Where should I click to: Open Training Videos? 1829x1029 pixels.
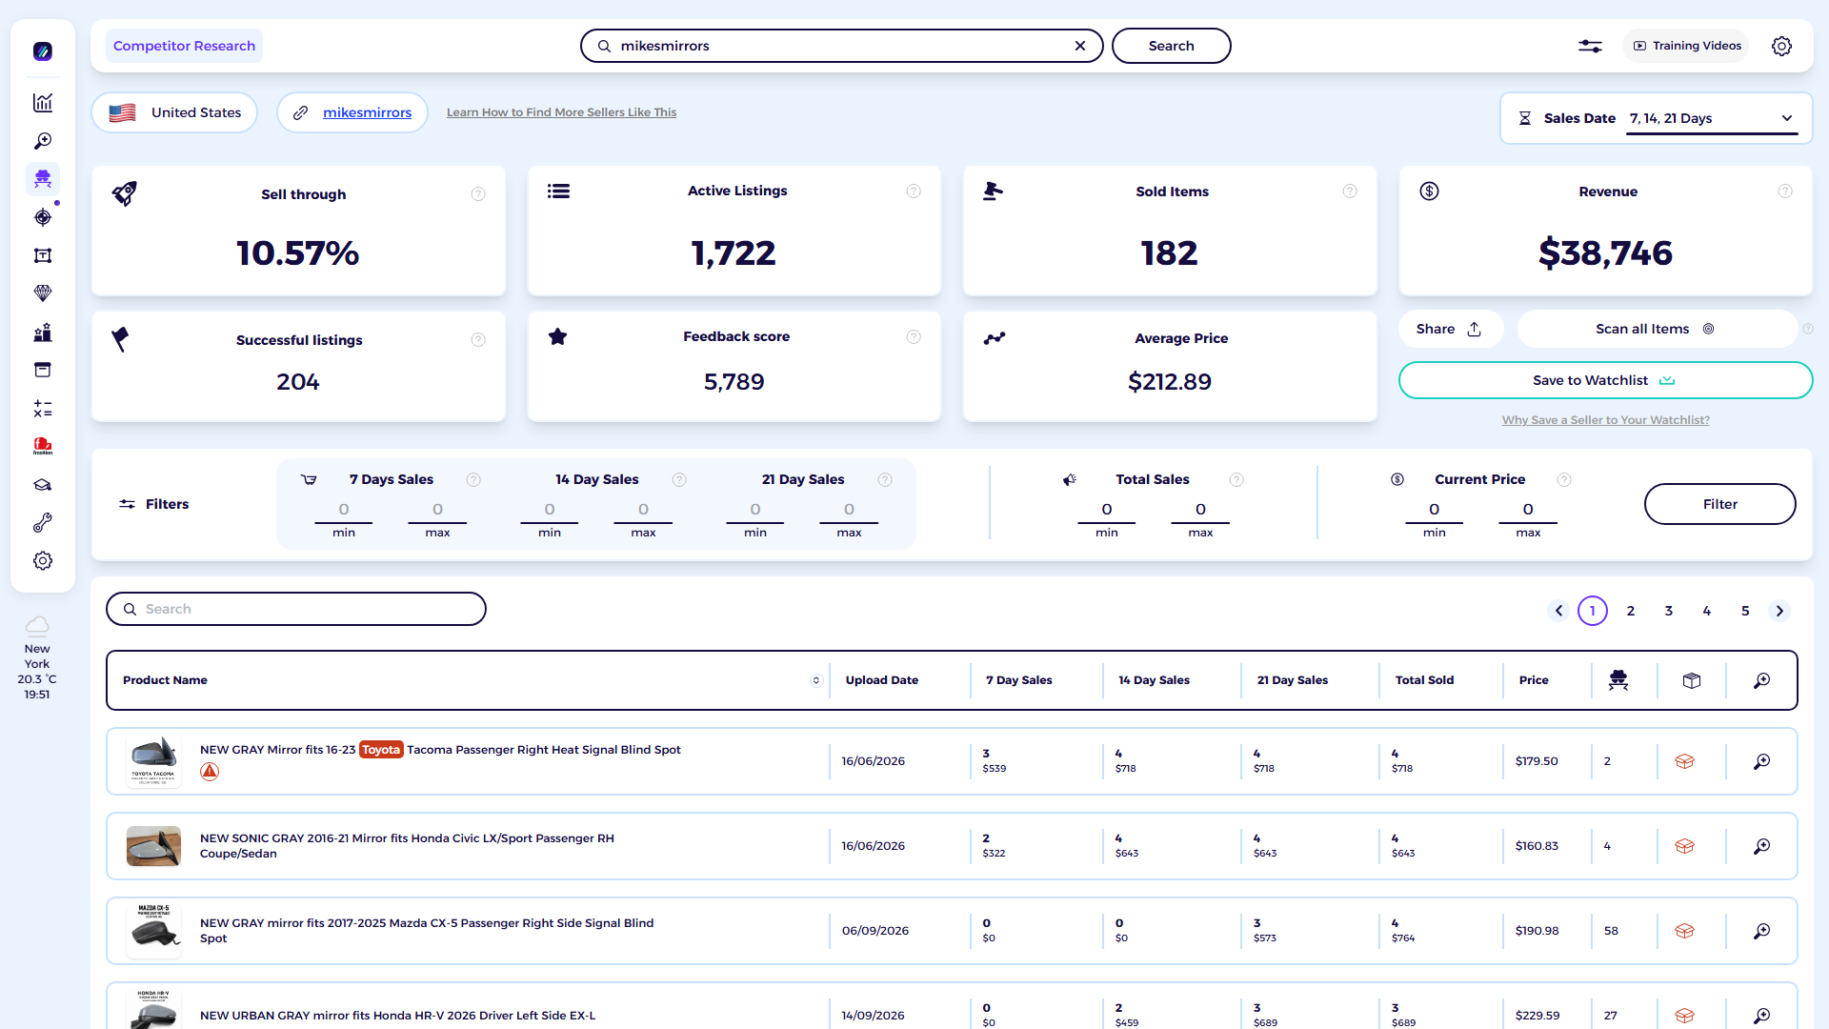pyautogui.click(x=1686, y=46)
